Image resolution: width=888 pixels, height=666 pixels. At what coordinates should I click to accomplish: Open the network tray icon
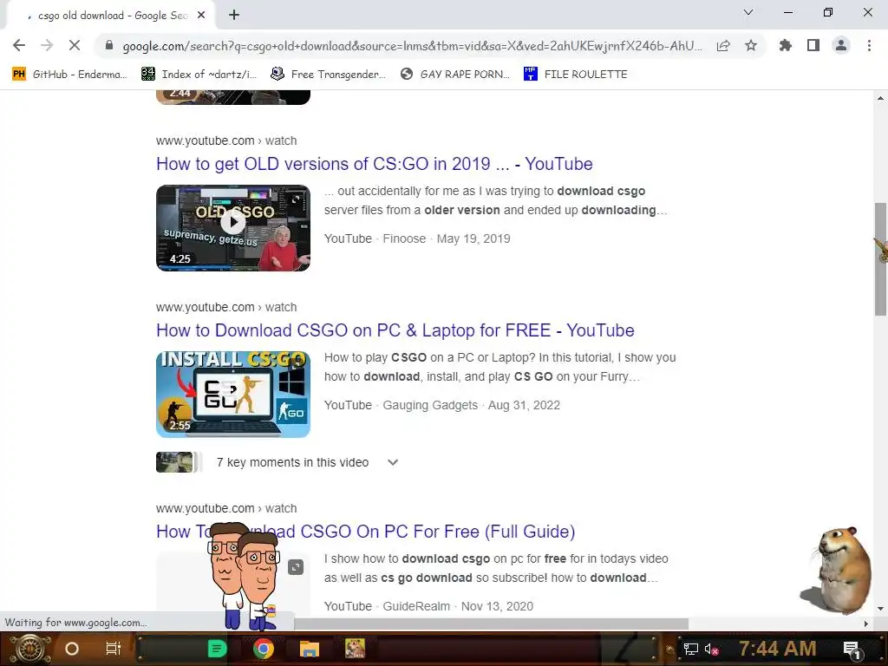click(x=690, y=649)
